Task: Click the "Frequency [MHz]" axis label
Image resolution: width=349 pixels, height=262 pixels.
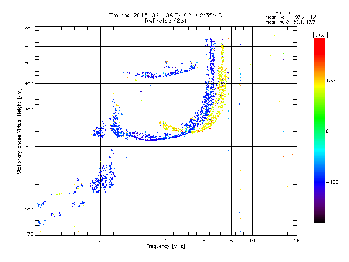Action: pos(165,246)
